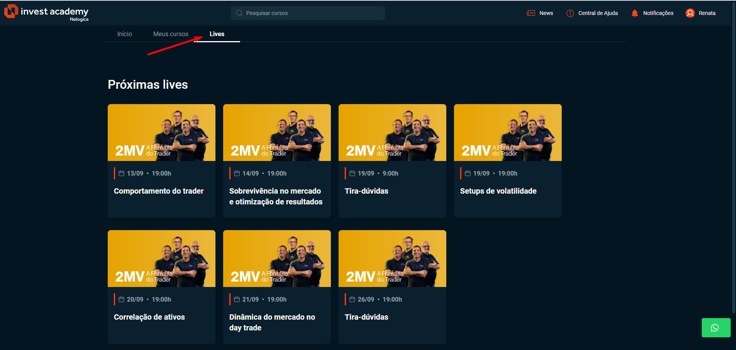This screenshot has width=736, height=350.
Task: Click the 21/09 • 19:00h date text
Action: 264,299
